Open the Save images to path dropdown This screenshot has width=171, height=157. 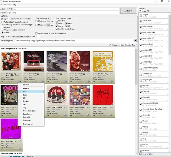[x=133, y=41]
